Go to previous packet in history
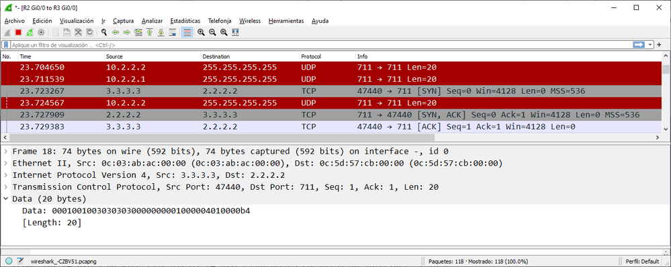Image resolution: width=671 pixels, height=267 pixels. coord(115,32)
